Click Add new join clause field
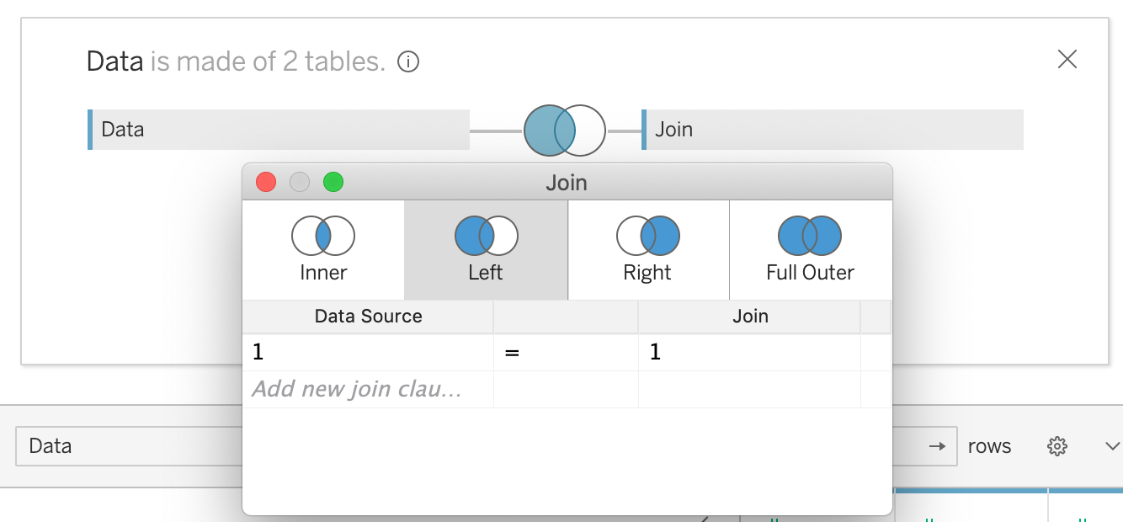This screenshot has height=522, width=1123. (x=357, y=389)
